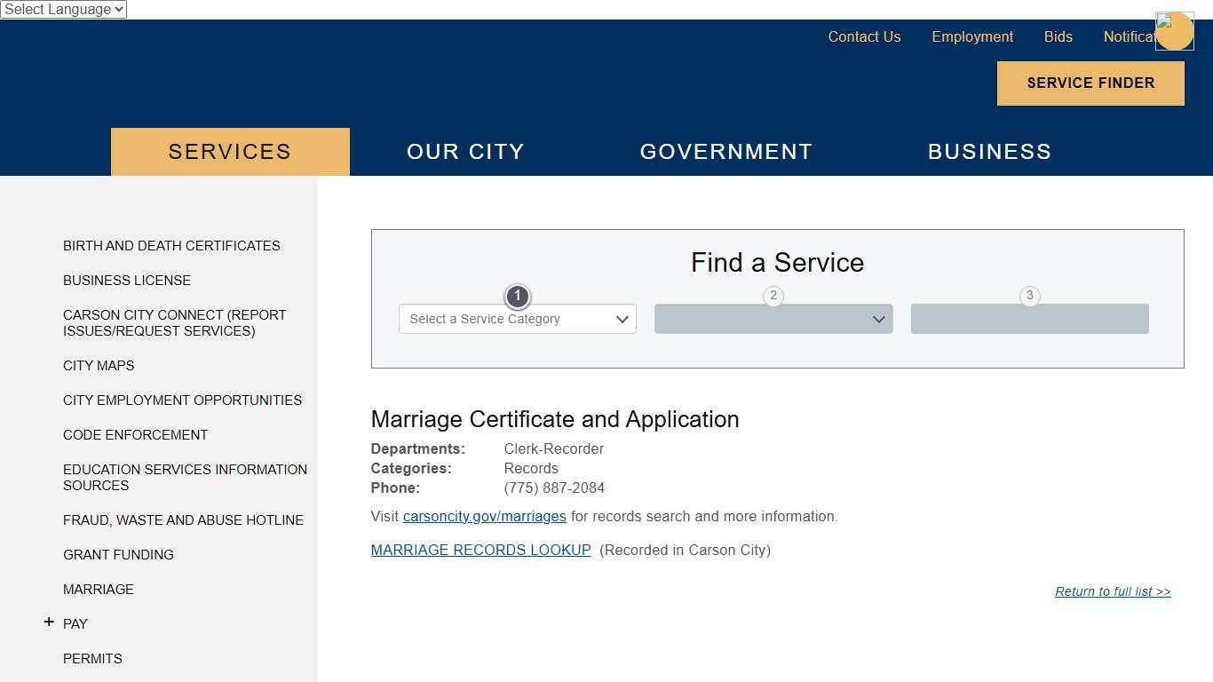Open the Select a Service Category dropdown
1213x682 pixels.
(518, 318)
